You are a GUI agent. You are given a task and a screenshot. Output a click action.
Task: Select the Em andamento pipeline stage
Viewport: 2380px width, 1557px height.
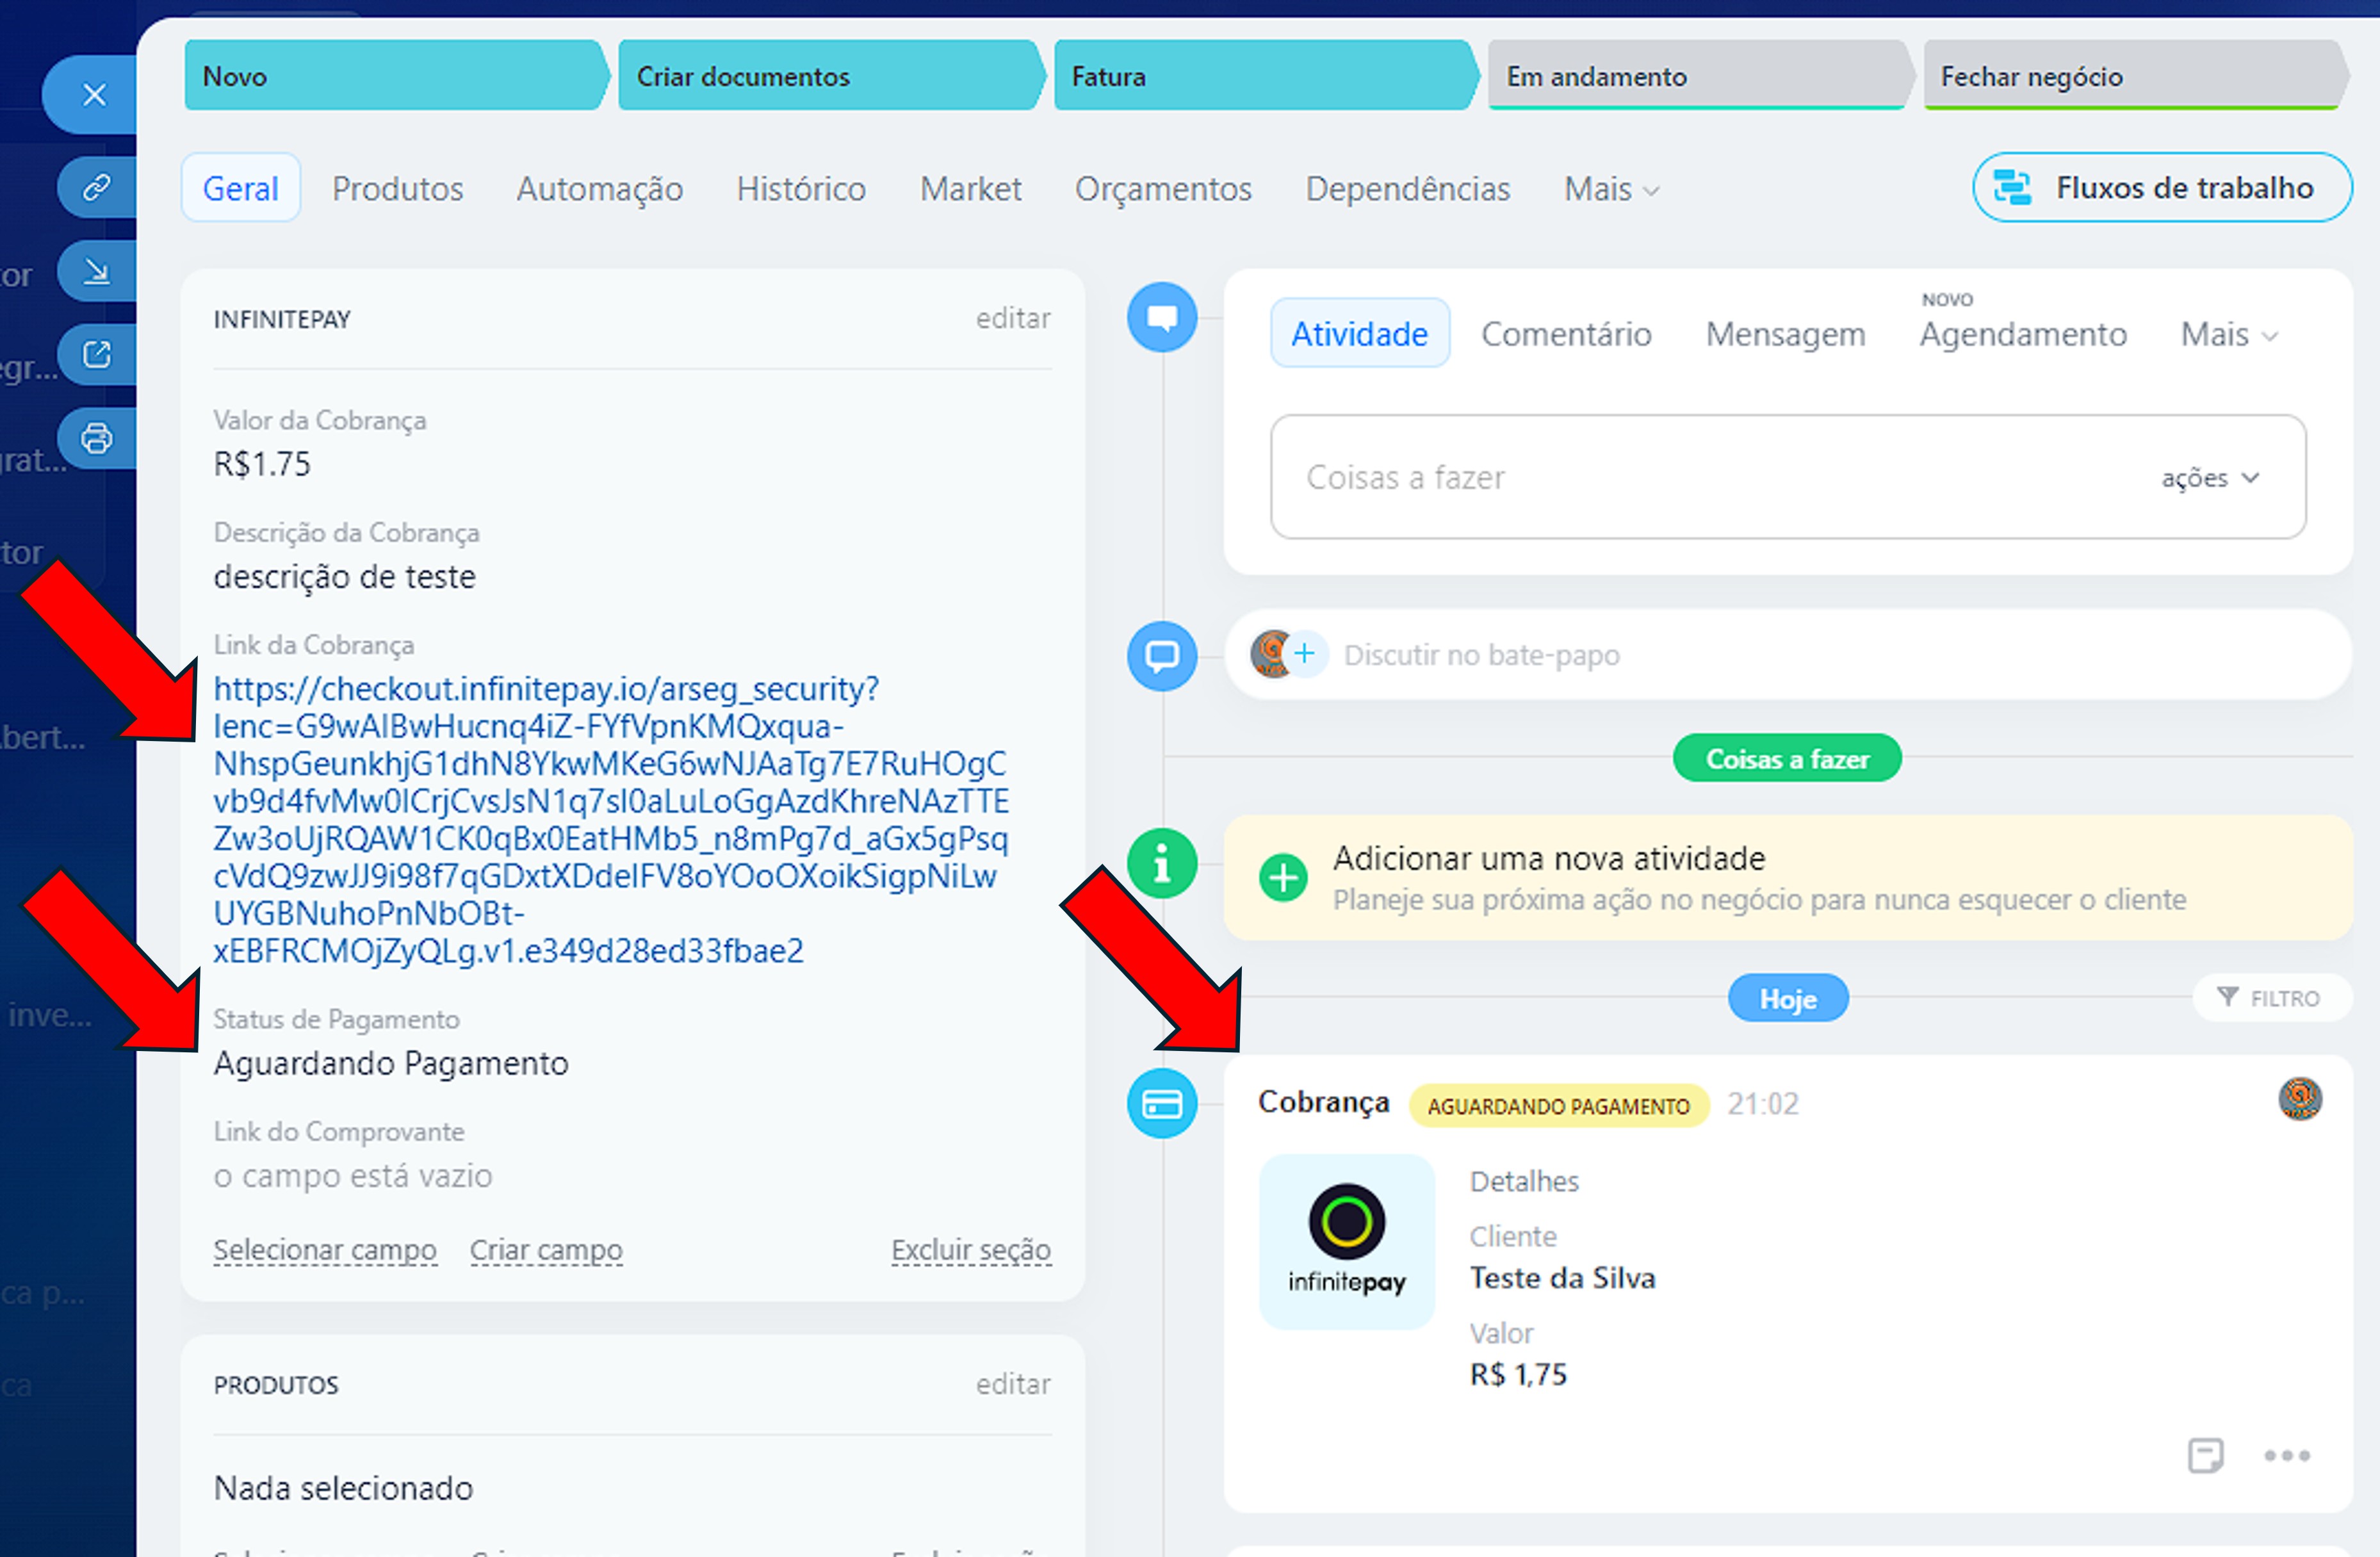[1695, 76]
